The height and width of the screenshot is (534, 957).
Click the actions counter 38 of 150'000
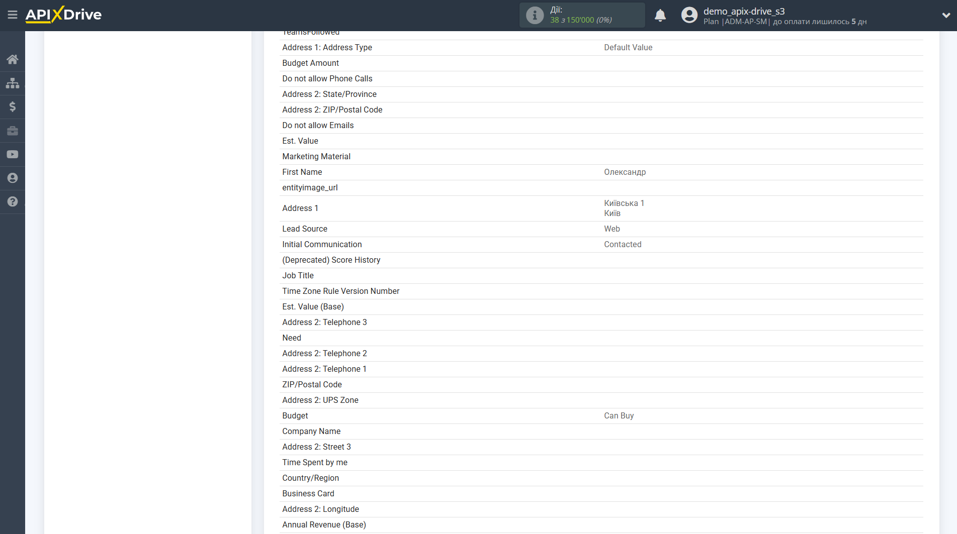(581, 20)
